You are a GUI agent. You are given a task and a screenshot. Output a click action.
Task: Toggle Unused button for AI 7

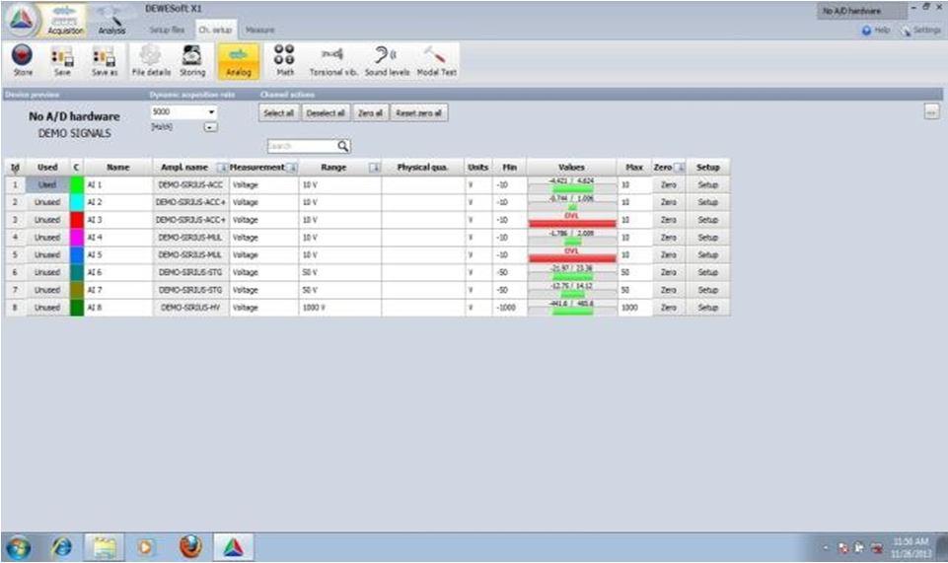(47, 290)
